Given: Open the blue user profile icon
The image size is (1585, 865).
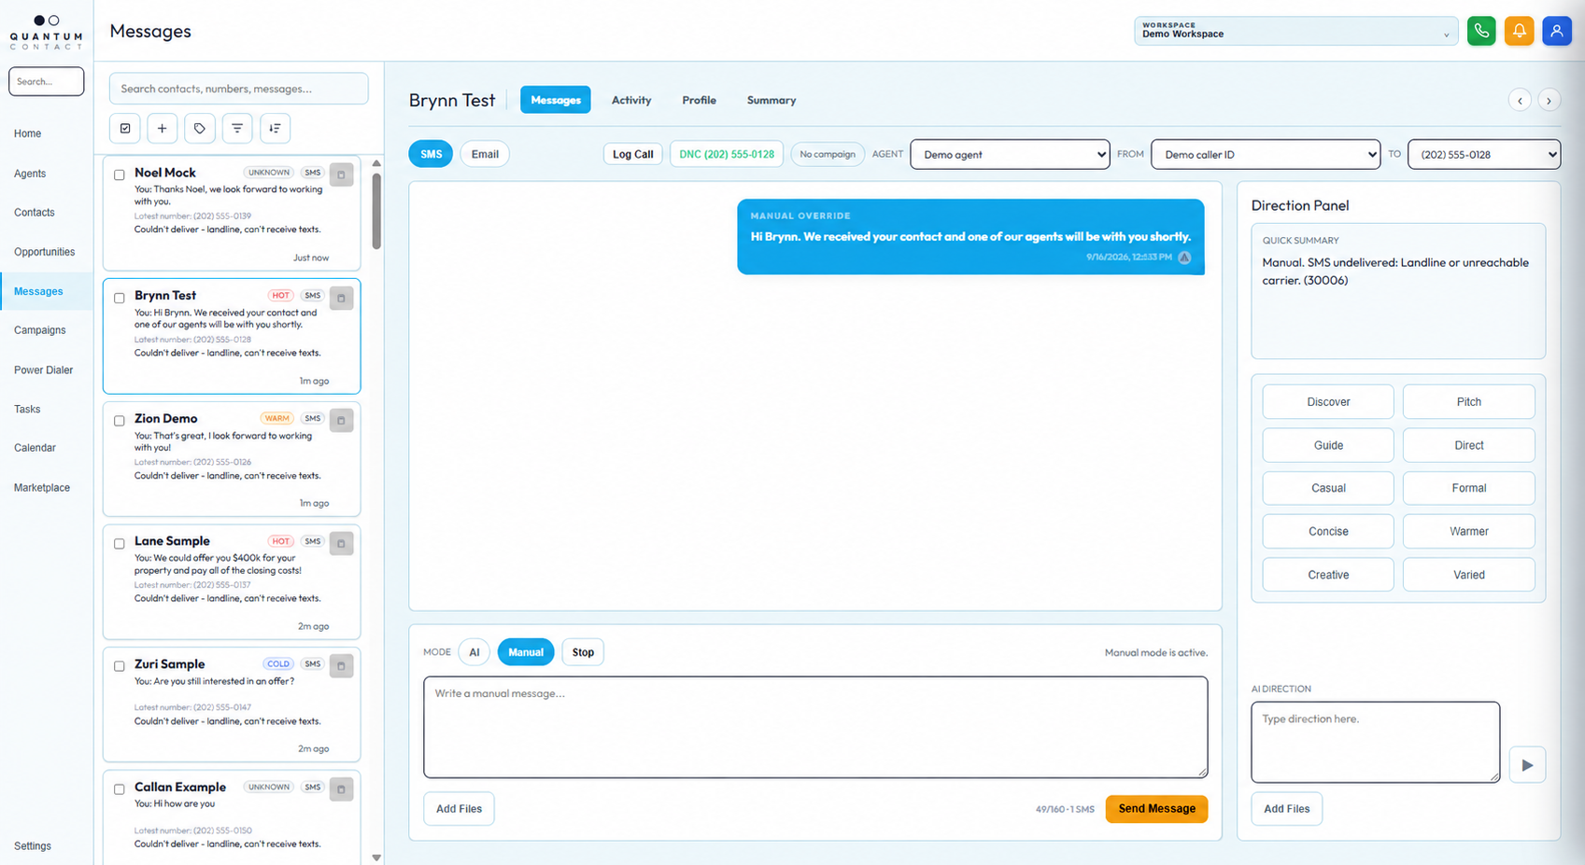Looking at the screenshot, I should point(1557,31).
